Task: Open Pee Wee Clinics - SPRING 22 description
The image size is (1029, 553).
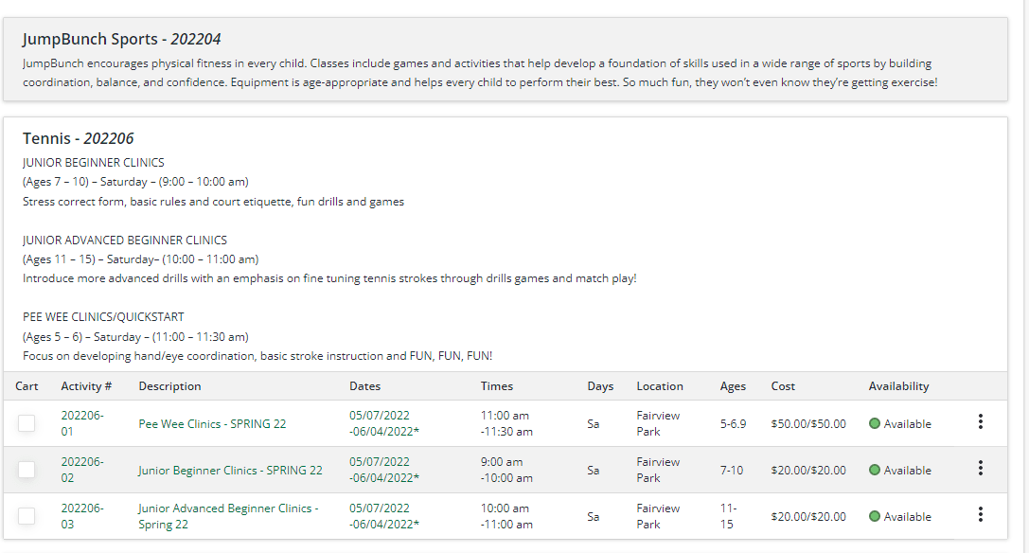Action: (x=212, y=424)
